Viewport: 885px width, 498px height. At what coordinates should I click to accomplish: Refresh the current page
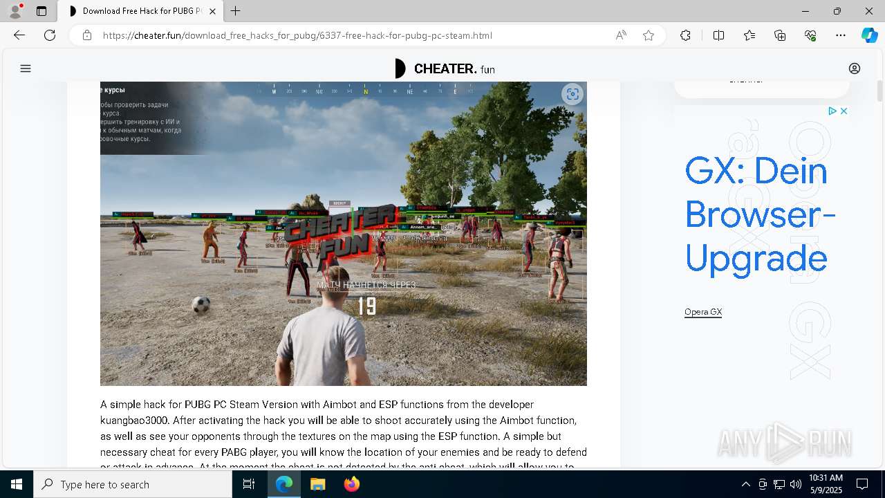coord(50,35)
